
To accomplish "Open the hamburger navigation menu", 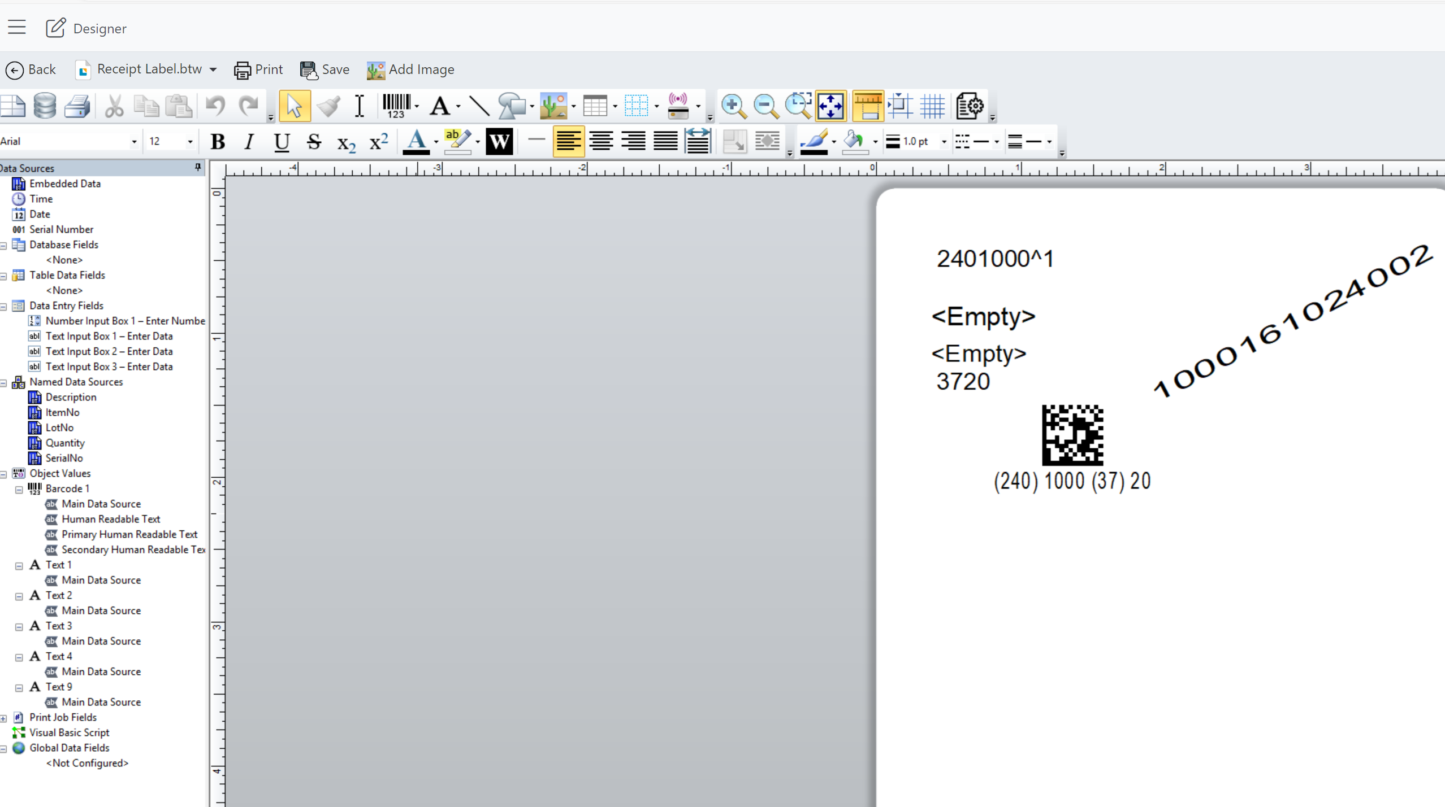I will (17, 27).
